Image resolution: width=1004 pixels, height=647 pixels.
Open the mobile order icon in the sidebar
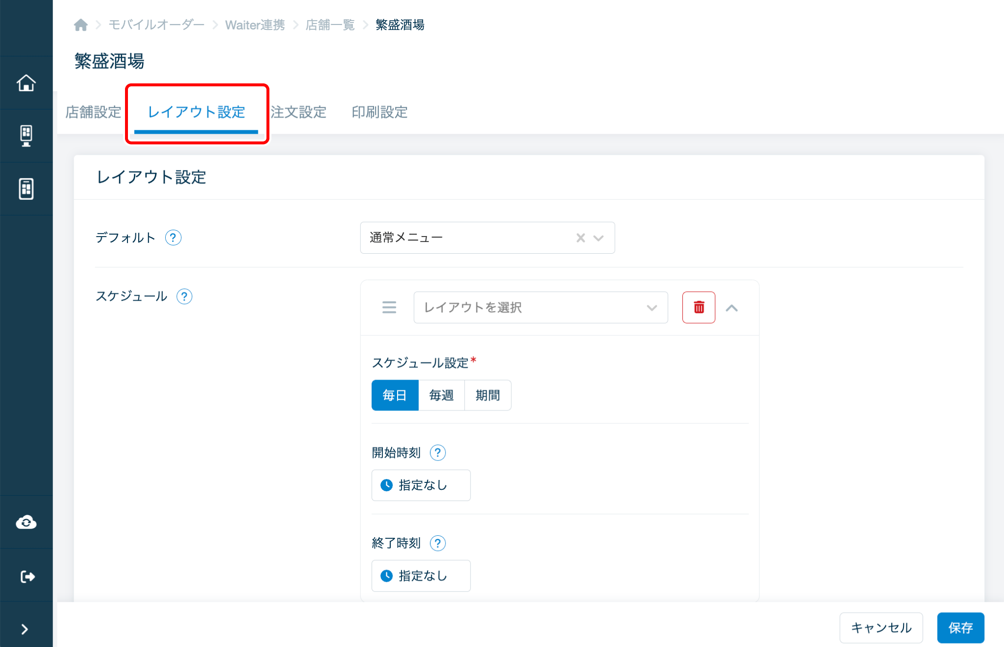pos(26,189)
